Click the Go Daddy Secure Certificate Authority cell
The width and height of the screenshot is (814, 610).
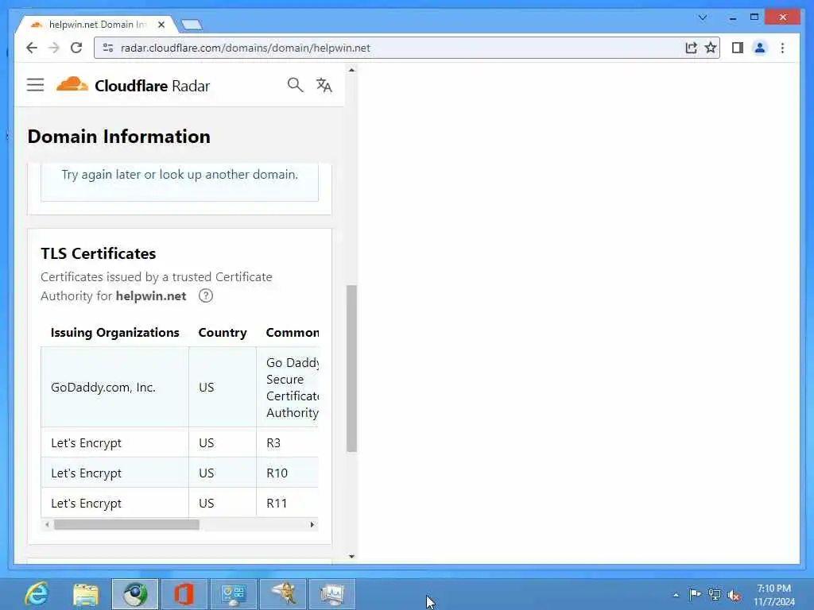point(288,387)
